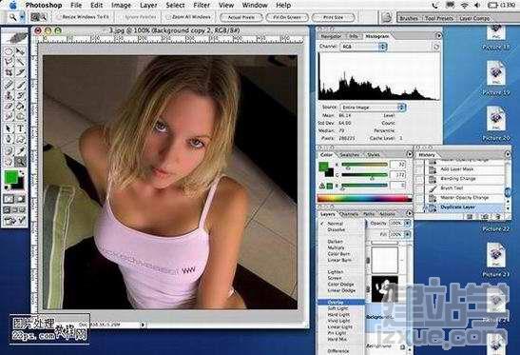This screenshot has width=520, height=355.
Task: Select the Eraser tool
Action: pyautogui.click(x=9, y=107)
